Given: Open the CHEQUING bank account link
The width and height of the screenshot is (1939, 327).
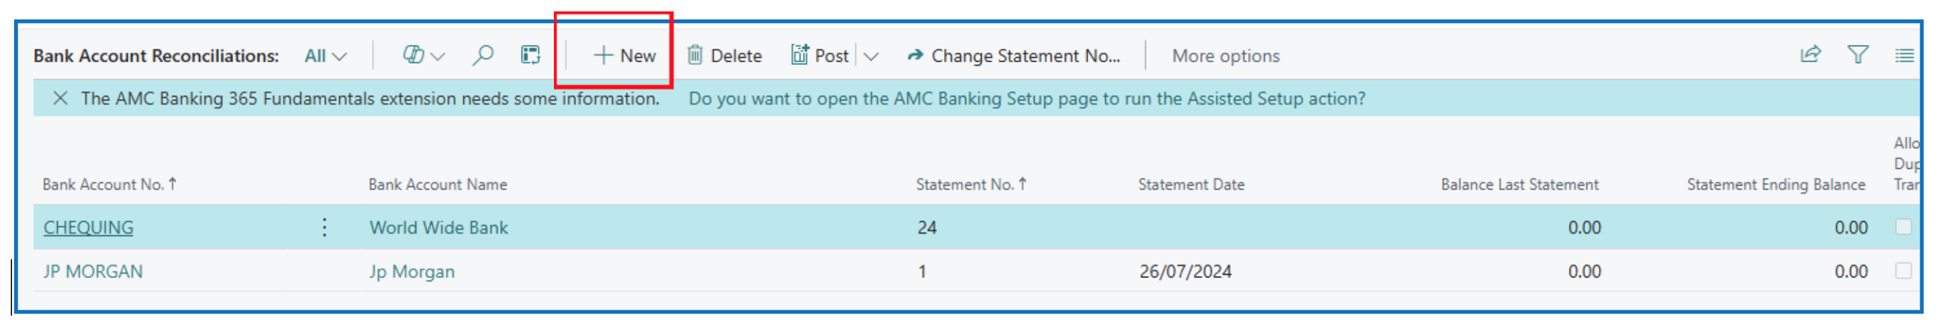Looking at the screenshot, I should (x=88, y=227).
